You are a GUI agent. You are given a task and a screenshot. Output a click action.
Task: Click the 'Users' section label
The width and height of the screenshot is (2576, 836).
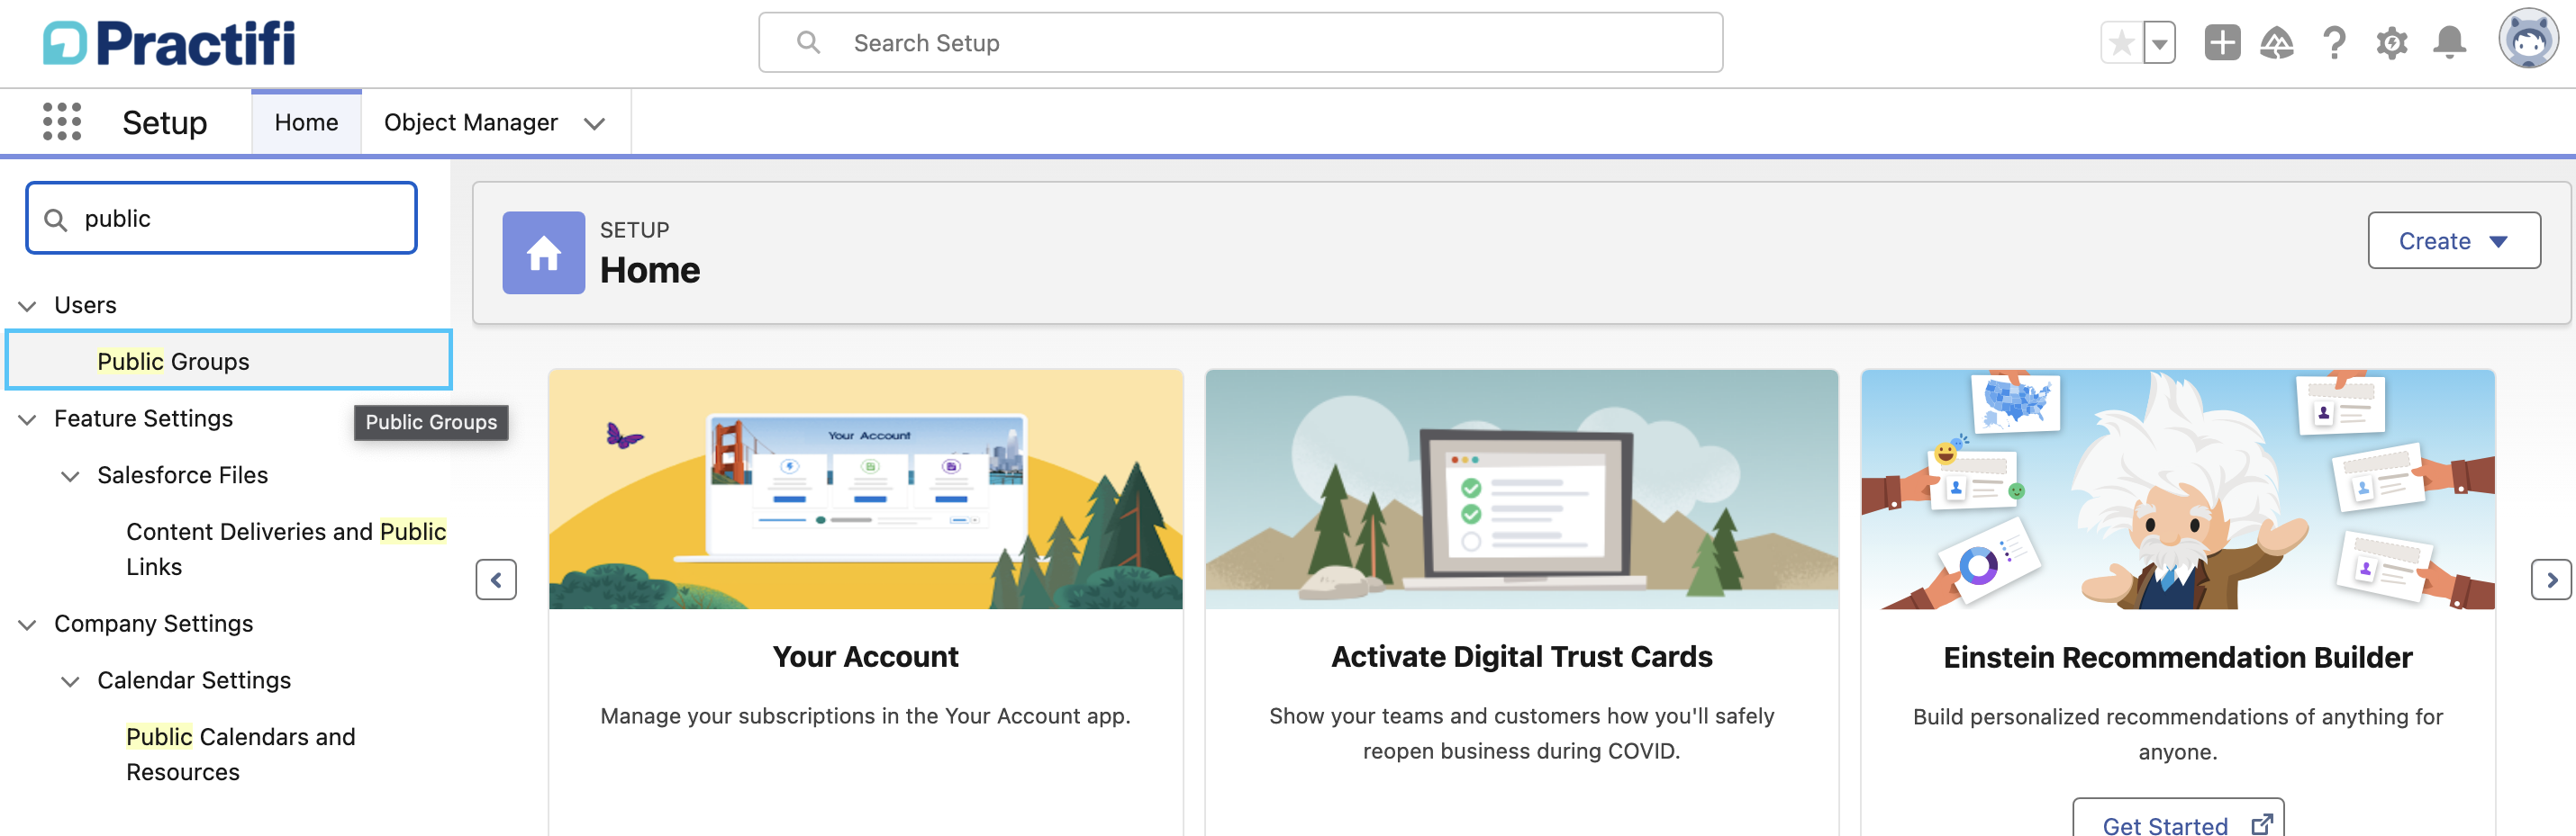85,306
